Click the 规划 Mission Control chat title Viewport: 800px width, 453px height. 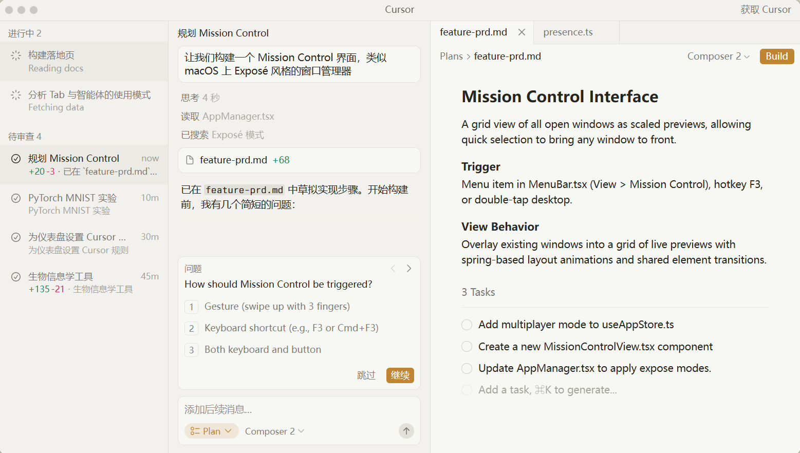(223, 33)
